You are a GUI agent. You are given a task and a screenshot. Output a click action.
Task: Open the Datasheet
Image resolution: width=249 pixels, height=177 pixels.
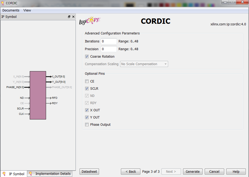click(x=89, y=172)
